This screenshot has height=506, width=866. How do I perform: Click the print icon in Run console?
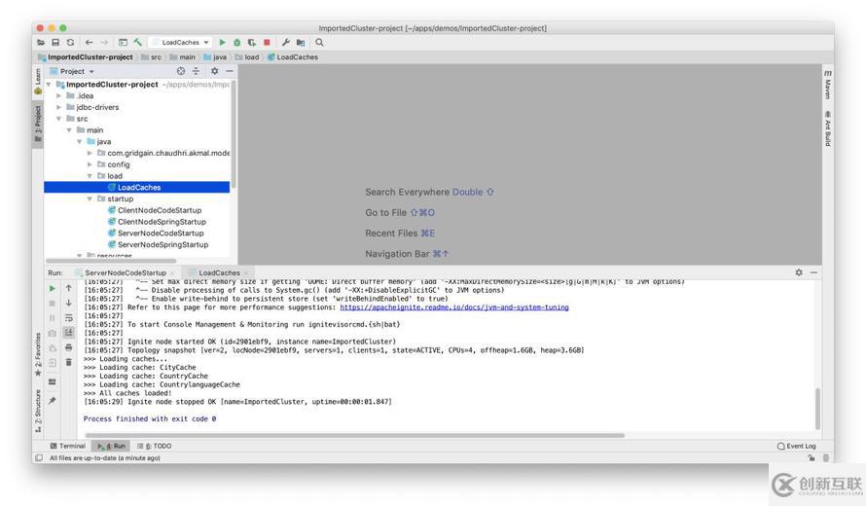pyautogui.click(x=68, y=347)
